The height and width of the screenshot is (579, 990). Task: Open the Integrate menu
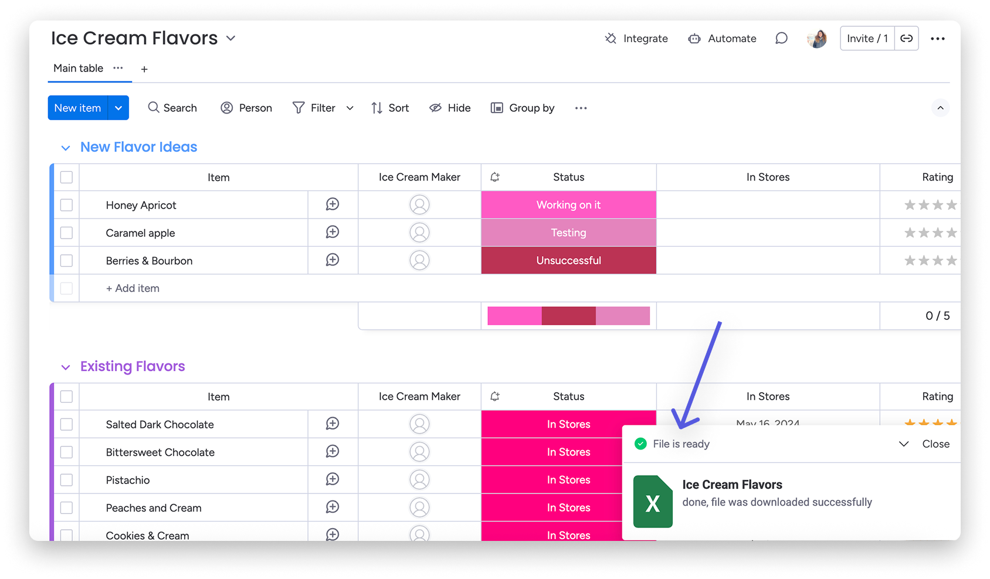[x=636, y=39]
